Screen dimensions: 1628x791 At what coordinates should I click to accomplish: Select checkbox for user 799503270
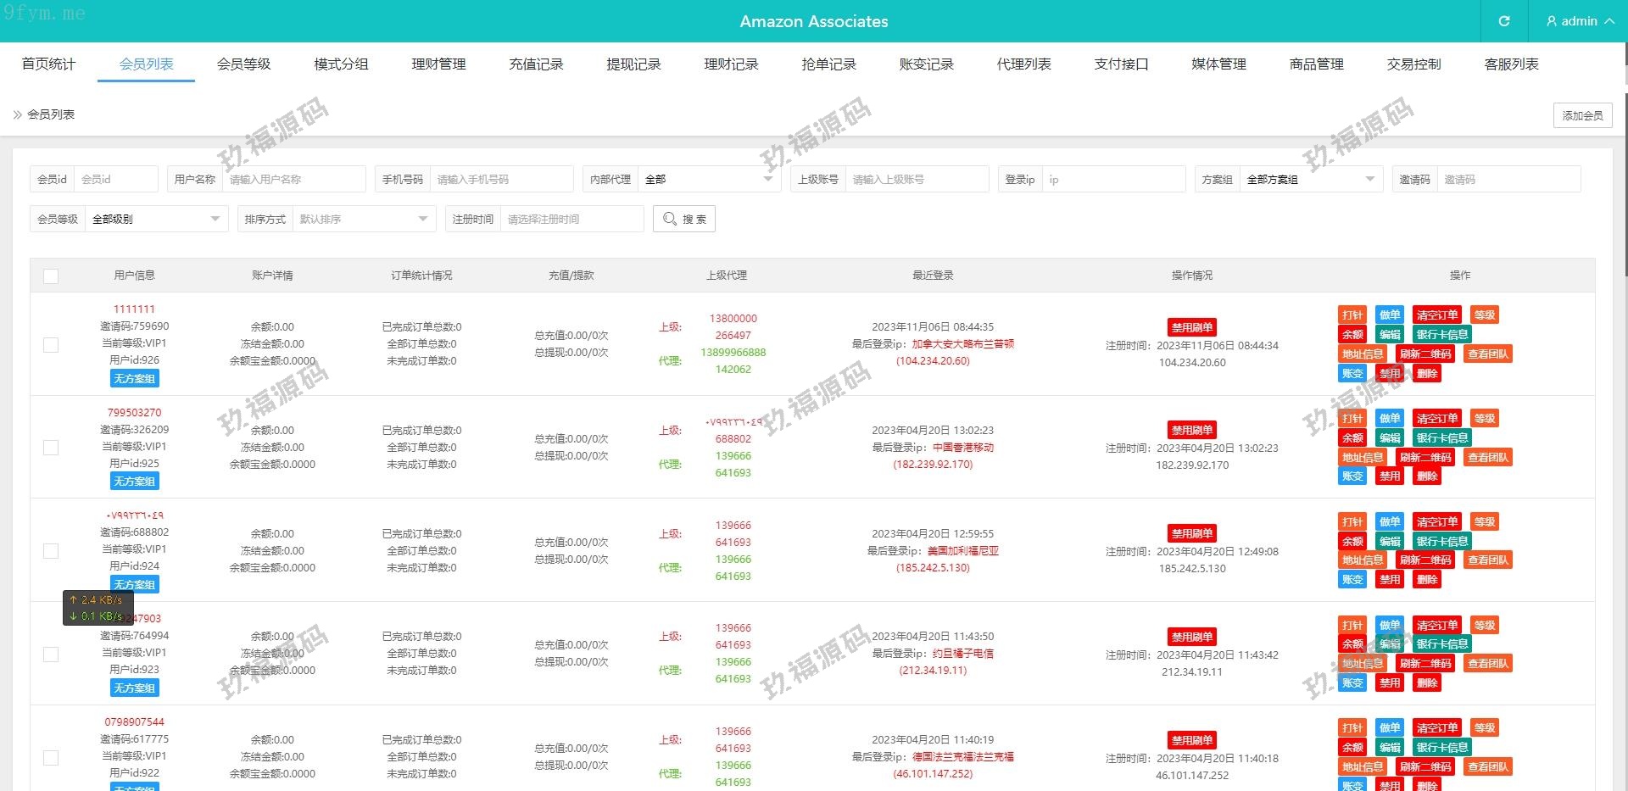(x=51, y=448)
